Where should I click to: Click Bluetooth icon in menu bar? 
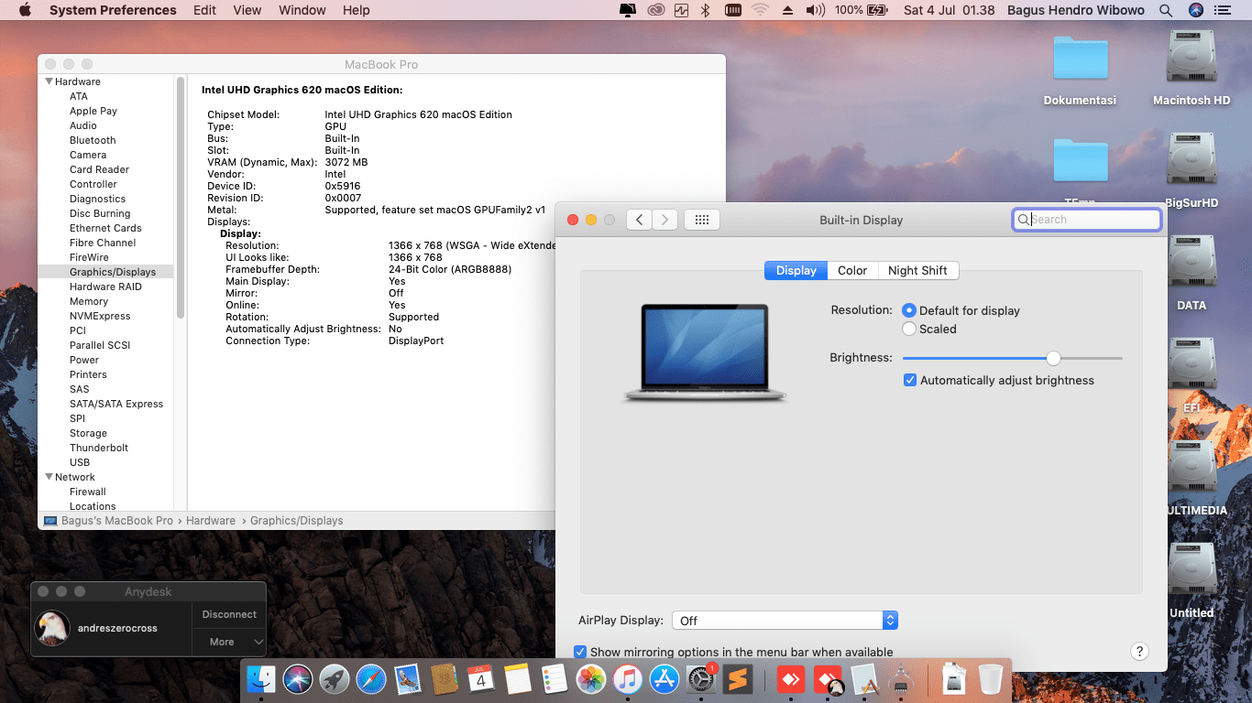tap(705, 10)
